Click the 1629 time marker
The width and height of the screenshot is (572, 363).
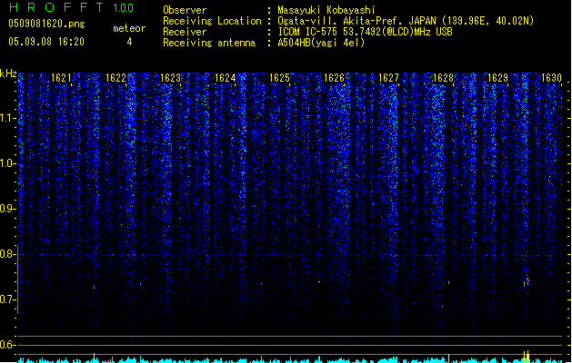497,78
